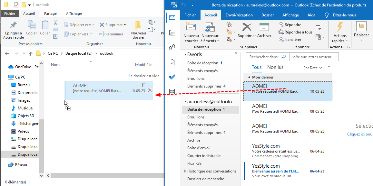Open Par Date sort dropdown
Image resolution: width=373 pixels, height=186 pixels.
tap(313, 68)
